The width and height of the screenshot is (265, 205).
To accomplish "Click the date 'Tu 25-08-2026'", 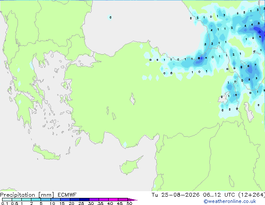I will click(x=176, y=195).
